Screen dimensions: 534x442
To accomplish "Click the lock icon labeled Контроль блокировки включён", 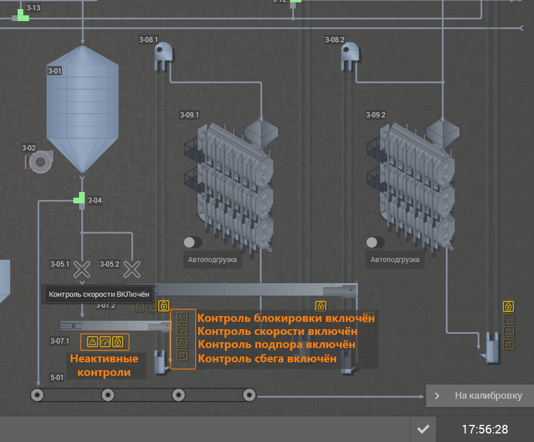I will [183, 318].
